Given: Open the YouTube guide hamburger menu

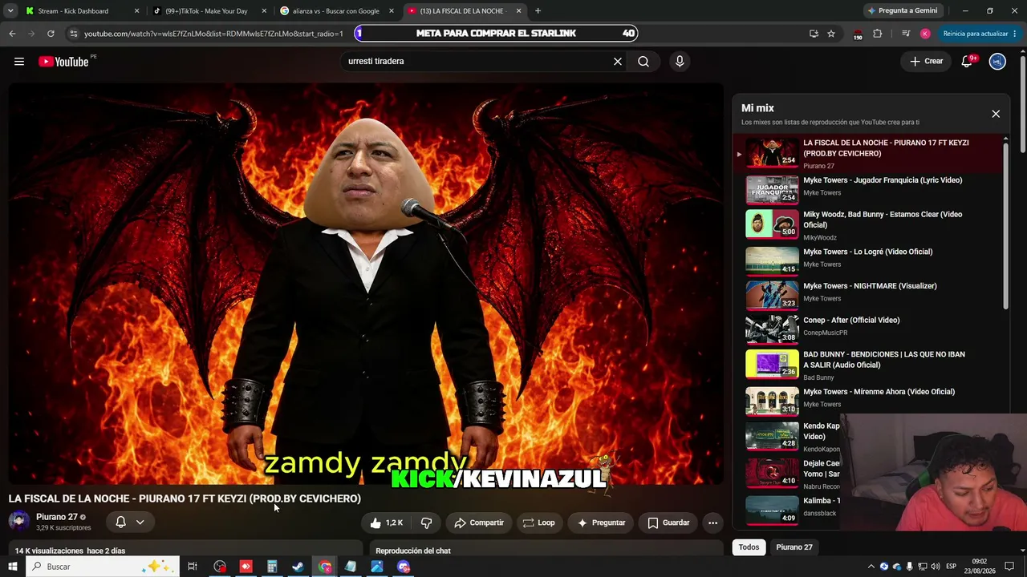Looking at the screenshot, I should 19,62.
